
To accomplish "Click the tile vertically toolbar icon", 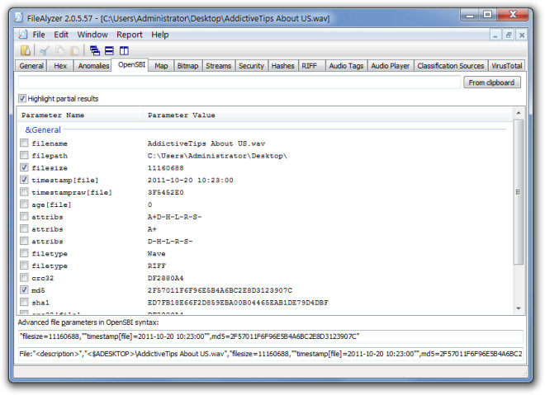I will pyautogui.click(x=124, y=50).
